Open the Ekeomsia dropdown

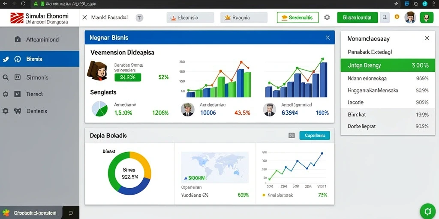click(x=190, y=17)
